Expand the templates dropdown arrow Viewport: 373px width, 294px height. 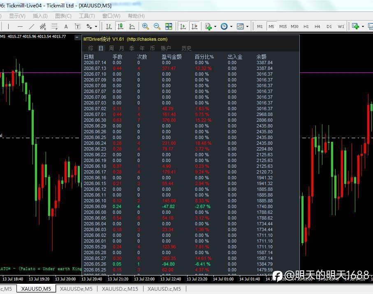coord(248,26)
